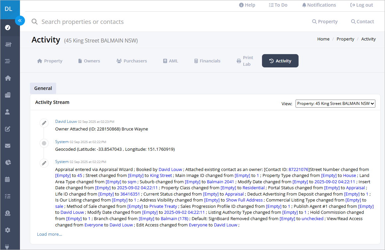The width and height of the screenshot is (385, 250).
Task: Switch to the Property tab
Action: [x=50, y=61]
